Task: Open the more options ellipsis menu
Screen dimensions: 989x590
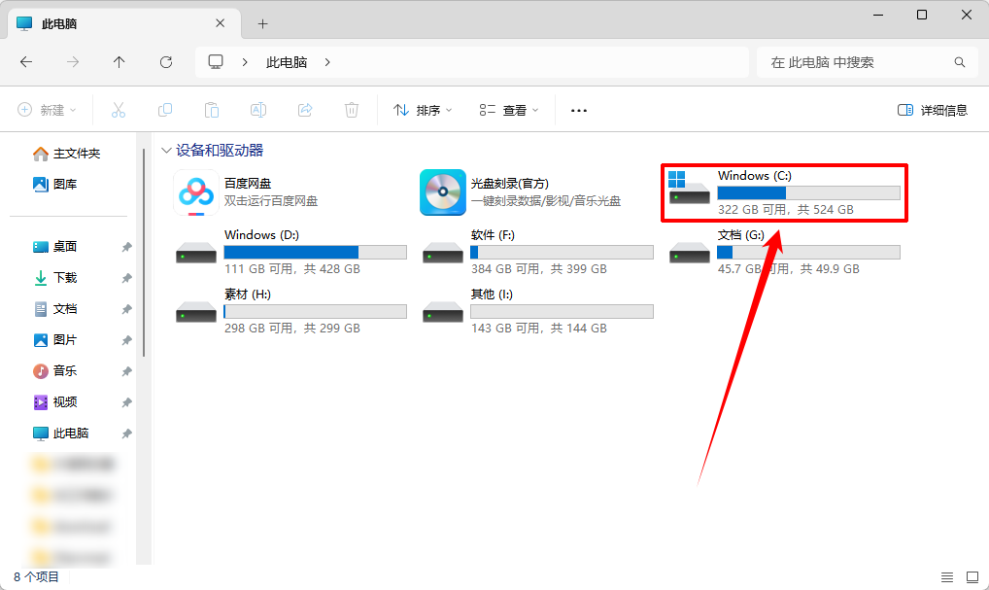Action: pos(578,111)
